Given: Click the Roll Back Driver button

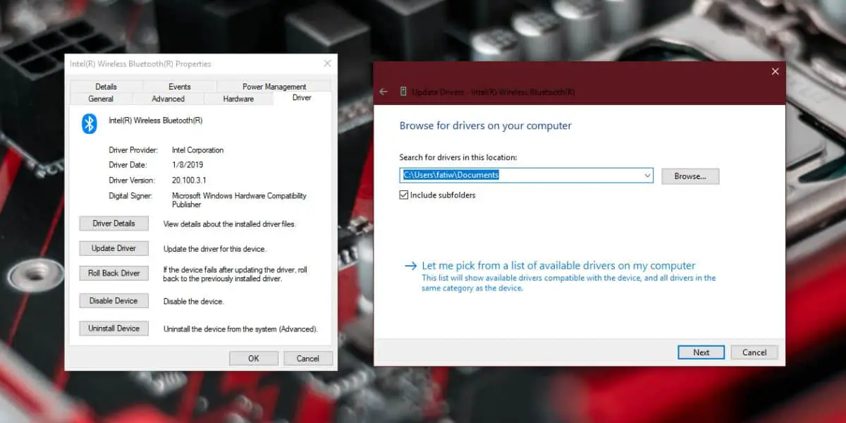Looking at the screenshot, I should point(114,273).
